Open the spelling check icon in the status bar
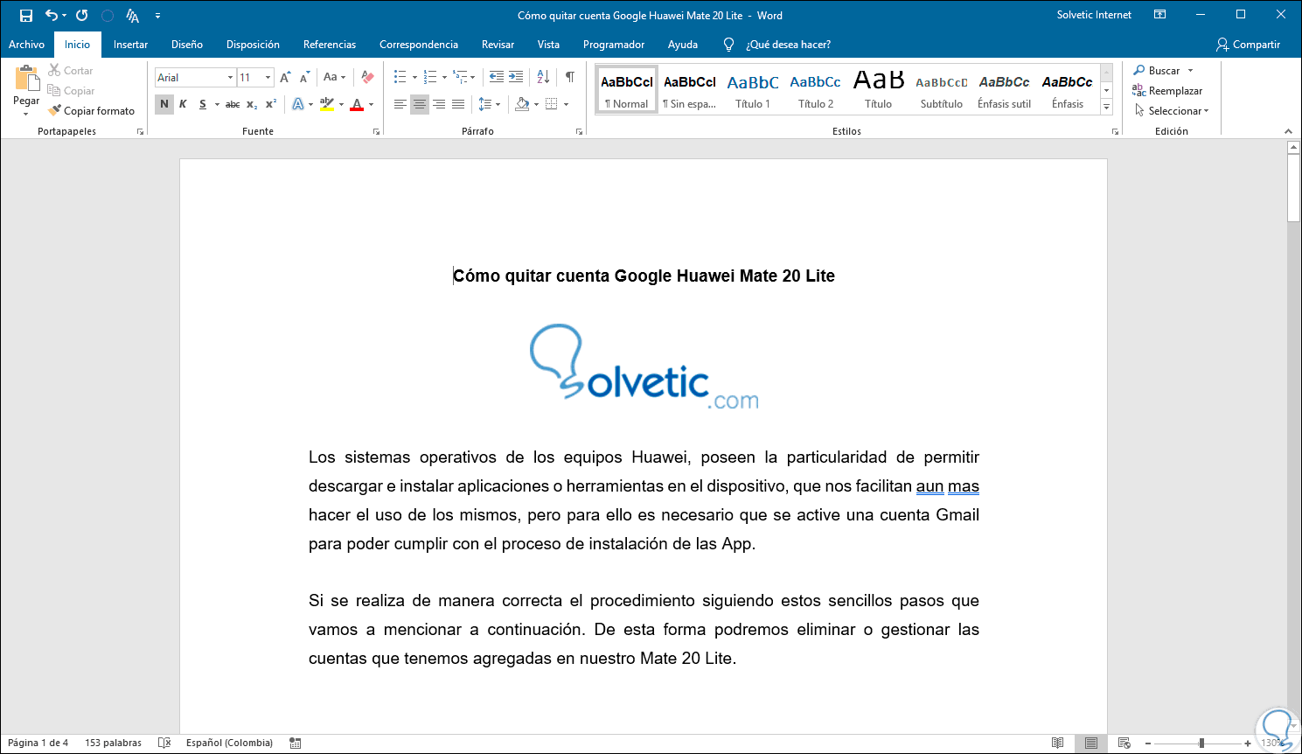The height and width of the screenshot is (754, 1302). click(x=164, y=743)
